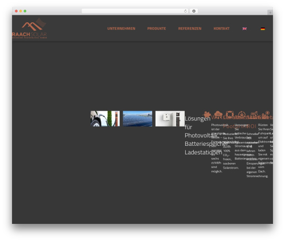
Task: Click the browser reader/download circle icon
Action: pyautogui.click(x=194, y=11)
